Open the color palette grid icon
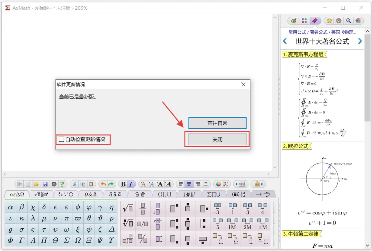Viewport: 372px width, 251px height. (226, 184)
